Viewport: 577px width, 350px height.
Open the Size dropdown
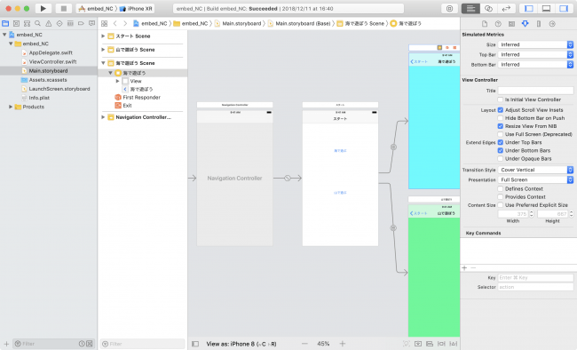(535, 44)
